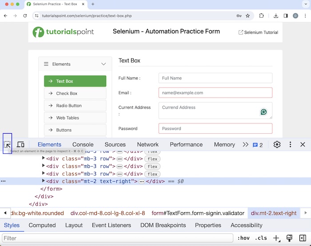Open the Computed styles tab
Image resolution: width=311 pixels, height=246 pixels.
coord(42,225)
